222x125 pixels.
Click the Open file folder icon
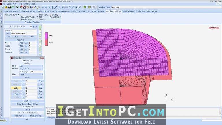coord(6,7)
